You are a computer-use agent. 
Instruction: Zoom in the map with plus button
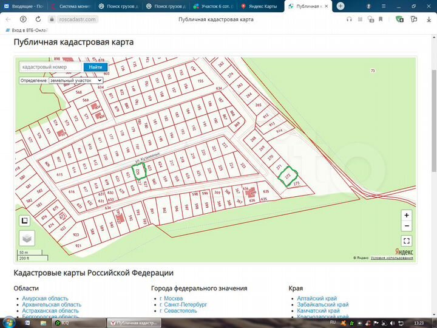coord(407,215)
